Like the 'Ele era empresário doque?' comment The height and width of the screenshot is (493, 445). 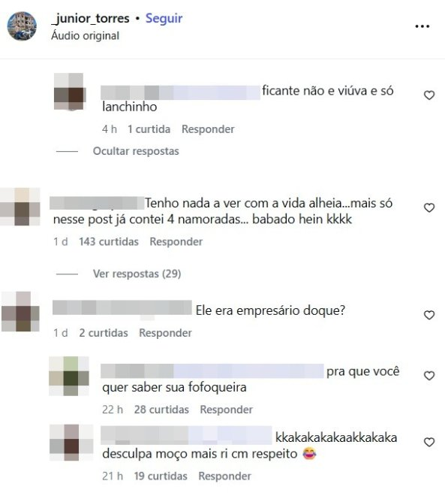click(429, 315)
